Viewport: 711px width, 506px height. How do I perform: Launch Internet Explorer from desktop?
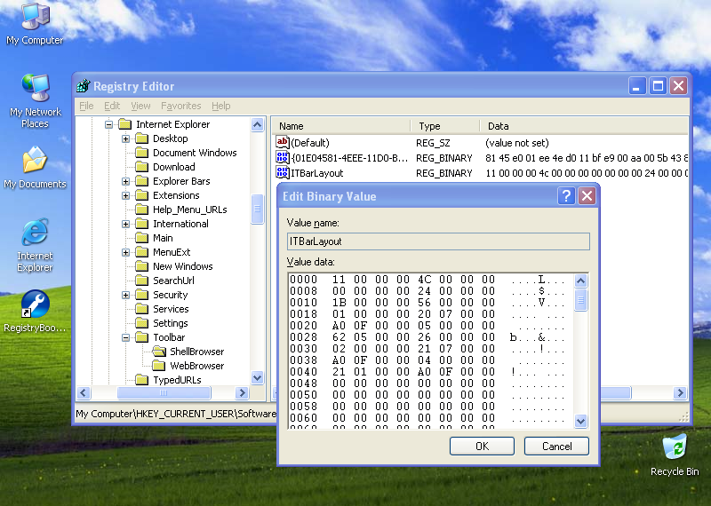[x=35, y=232]
